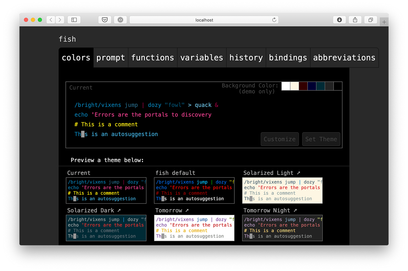Screen dimensions: 408x271
Task: Open the Solarized Light external link arrow
Action: point(298,173)
